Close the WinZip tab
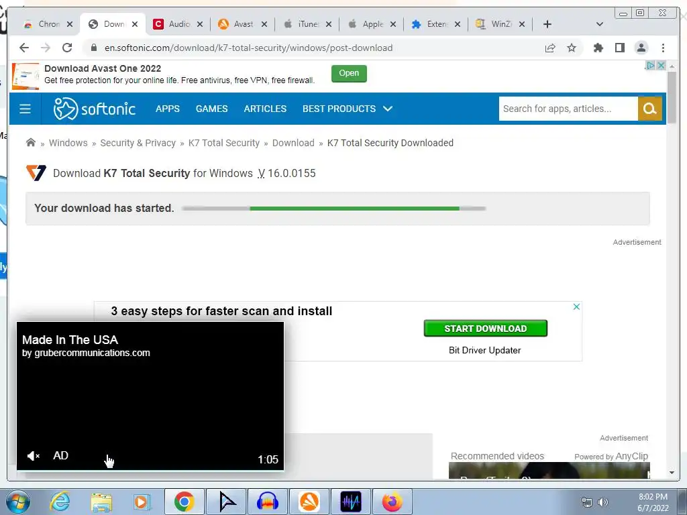 coord(522,25)
